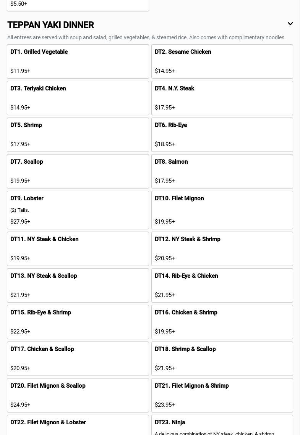Open DT4. N.Y. Steak item
Image resolution: width=300 pixels, height=435 pixels.
coord(222,98)
